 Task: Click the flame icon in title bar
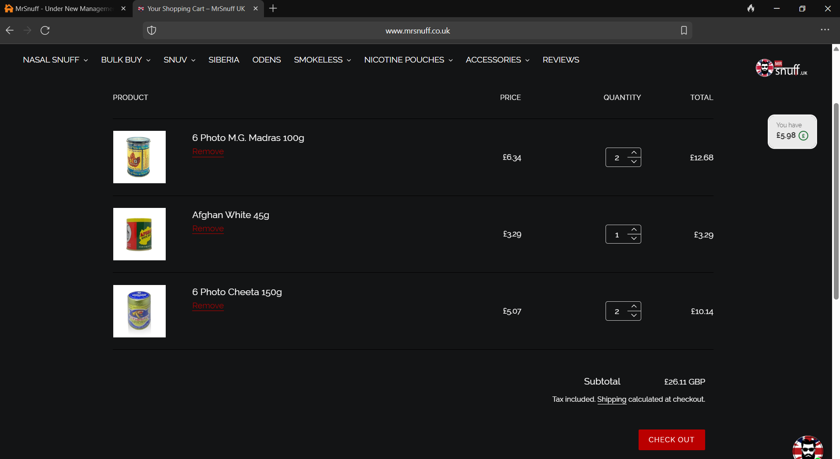(x=751, y=8)
